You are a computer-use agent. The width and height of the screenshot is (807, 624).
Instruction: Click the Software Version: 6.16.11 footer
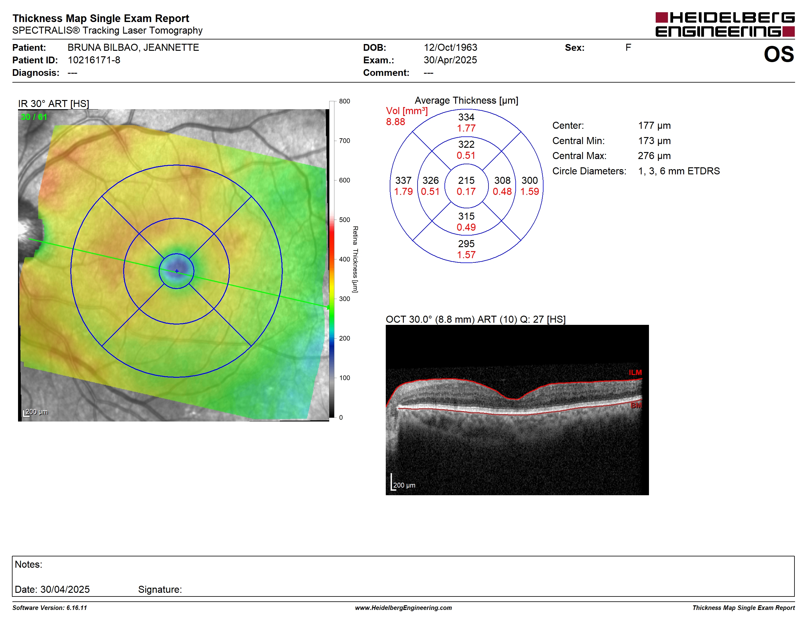tap(50, 608)
